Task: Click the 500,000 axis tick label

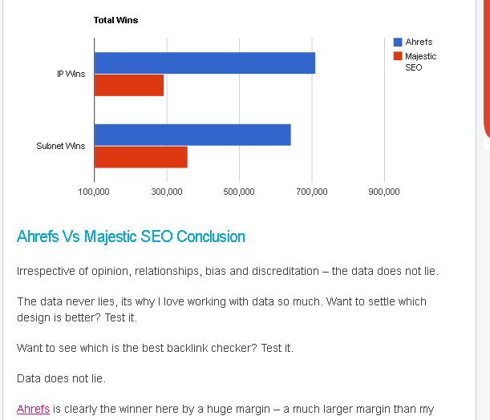Action: [239, 192]
